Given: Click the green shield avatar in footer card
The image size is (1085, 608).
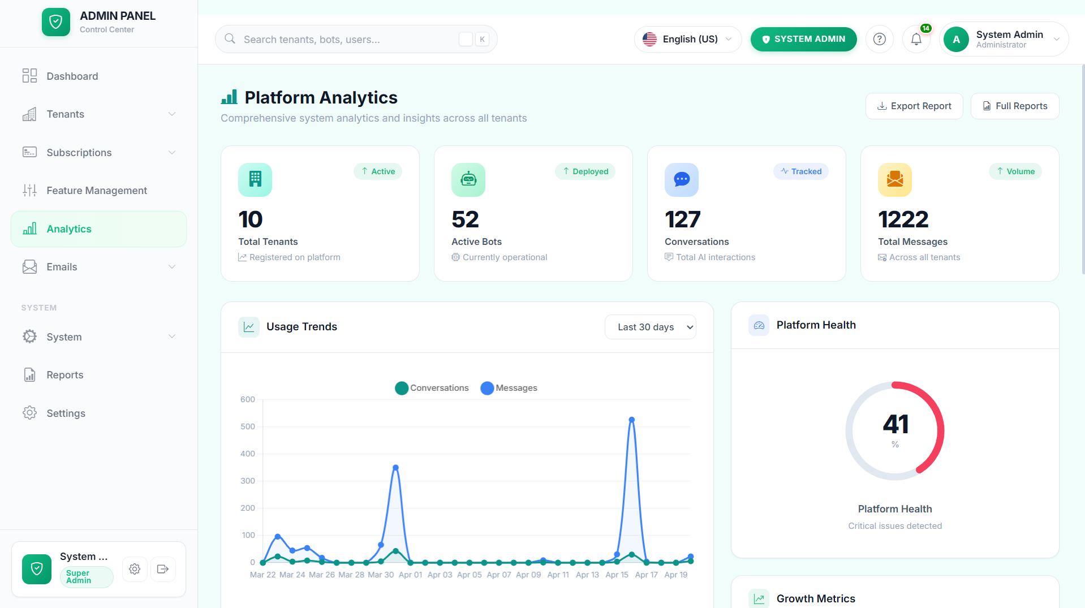Looking at the screenshot, I should pyautogui.click(x=37, y=569).
